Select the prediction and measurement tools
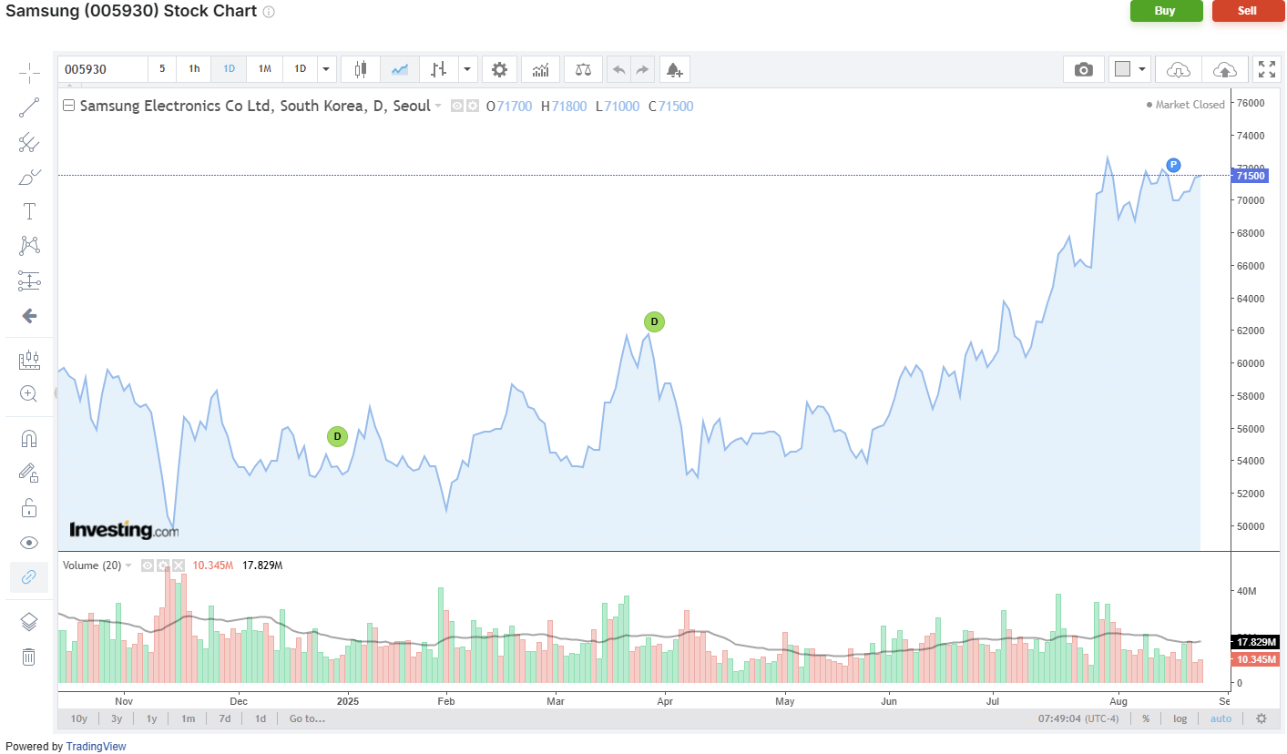 [x=29, y=280]
